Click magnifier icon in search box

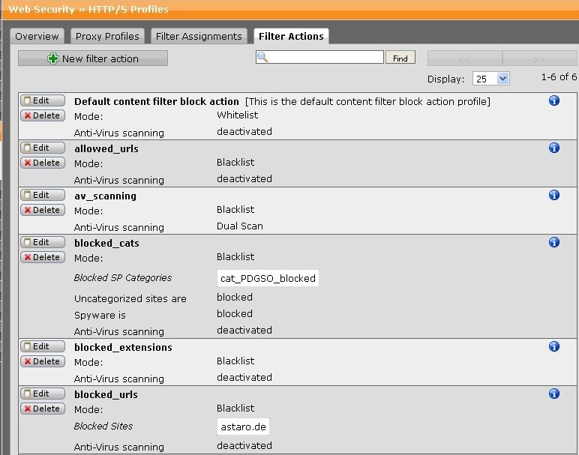[x=262, y=58]
